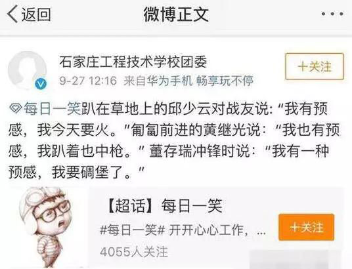This screenshot has width=352, height=269.
Task: Tap the diamond super-topic icon before 每日一笑
Action: tap(16, 109)
